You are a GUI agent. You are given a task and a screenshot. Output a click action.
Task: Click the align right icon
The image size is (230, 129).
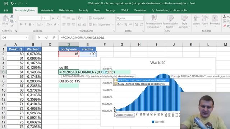[x=73, y=24]
